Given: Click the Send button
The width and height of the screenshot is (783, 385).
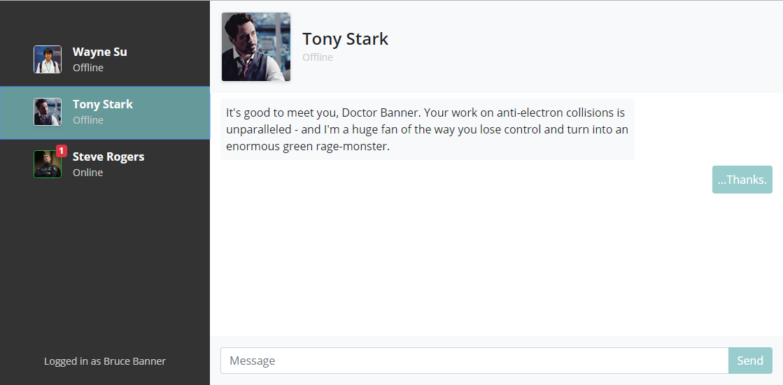Looking at the screenshot, I should click(x=751, y=361).
